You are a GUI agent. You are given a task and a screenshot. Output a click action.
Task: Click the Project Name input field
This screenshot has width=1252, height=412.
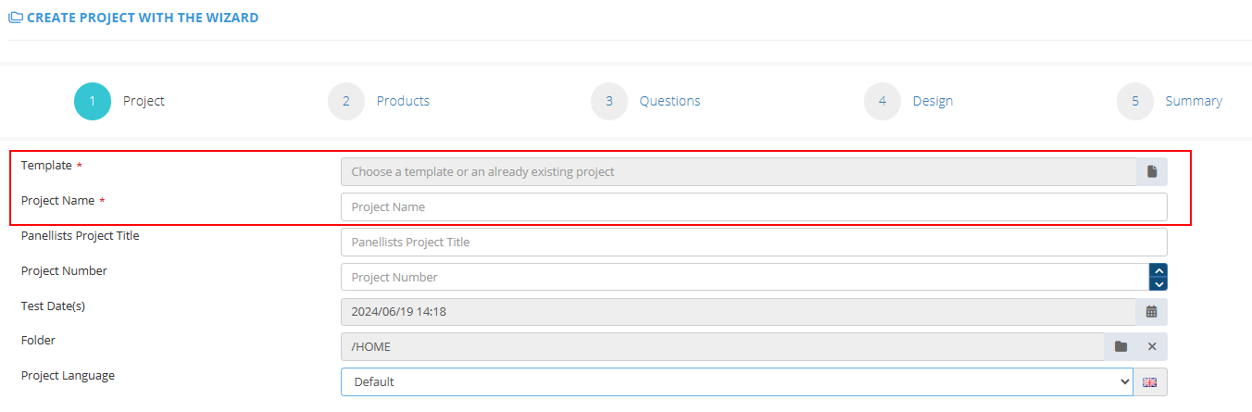(x=754, y=207)
